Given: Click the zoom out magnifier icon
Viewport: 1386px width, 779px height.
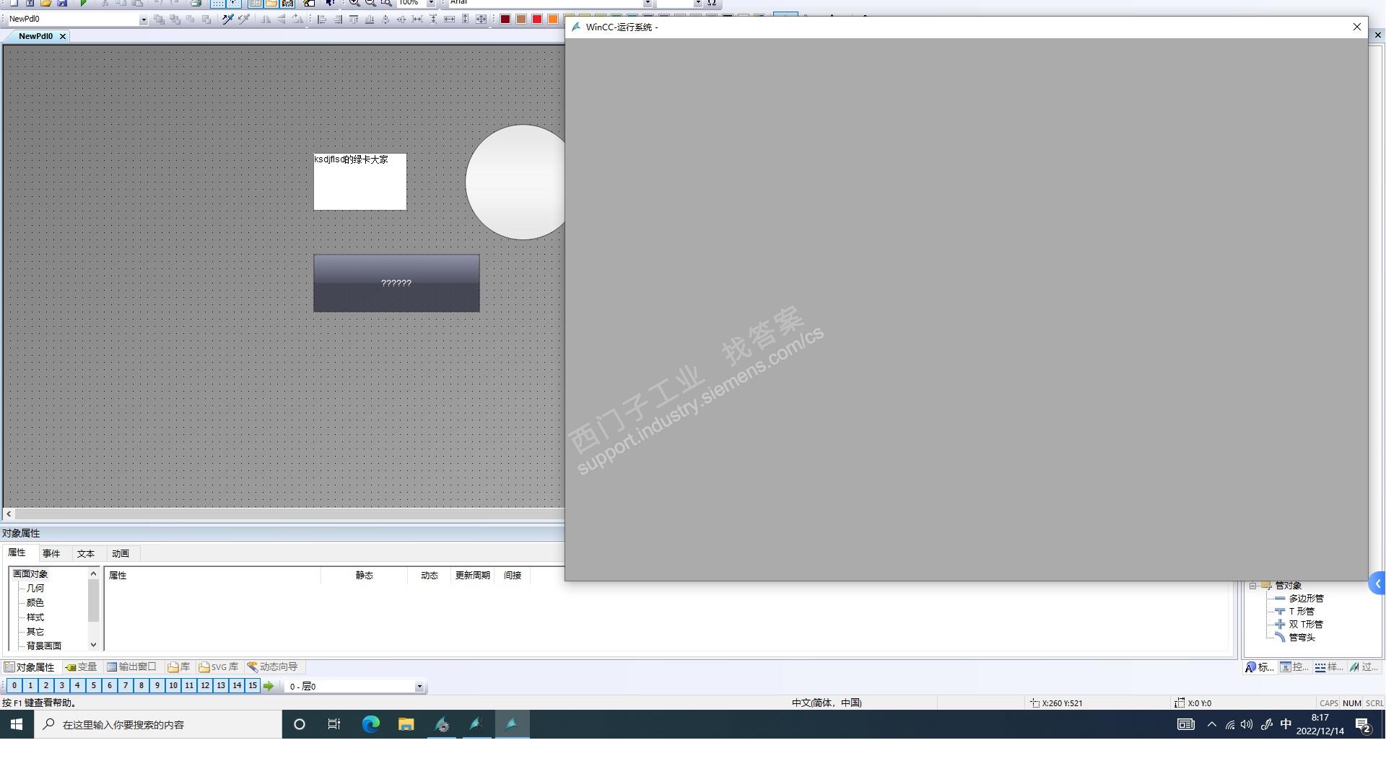Looking at the screenshot, I should [x=370, y=3].
